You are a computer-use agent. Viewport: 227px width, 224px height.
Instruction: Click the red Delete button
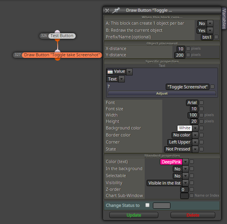[x=193, y=215]
